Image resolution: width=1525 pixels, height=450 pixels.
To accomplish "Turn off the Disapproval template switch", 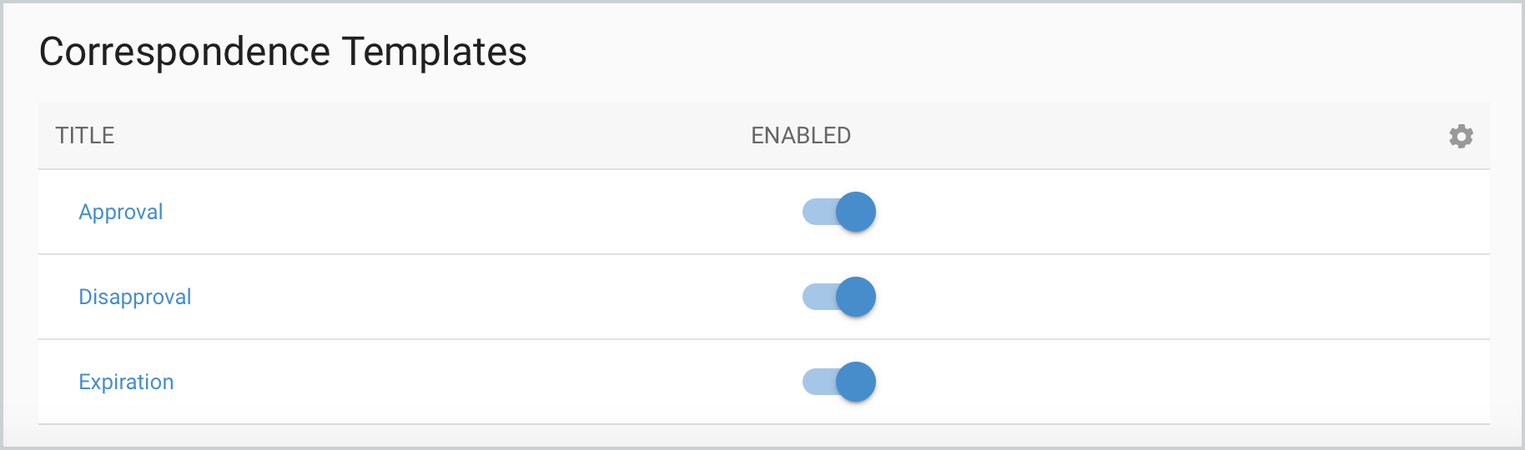I will (x=839, y=297).
